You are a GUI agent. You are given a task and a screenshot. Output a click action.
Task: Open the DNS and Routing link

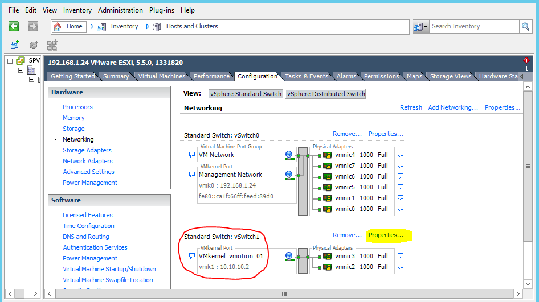86,237
